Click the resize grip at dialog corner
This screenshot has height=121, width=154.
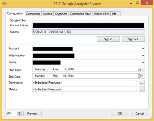(x=151, y=118)
